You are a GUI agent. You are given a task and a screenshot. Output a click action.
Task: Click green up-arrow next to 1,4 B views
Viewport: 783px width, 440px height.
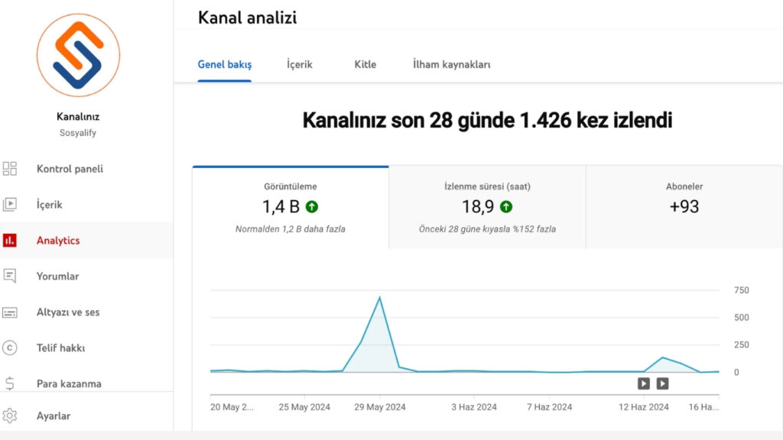(312, 206)
